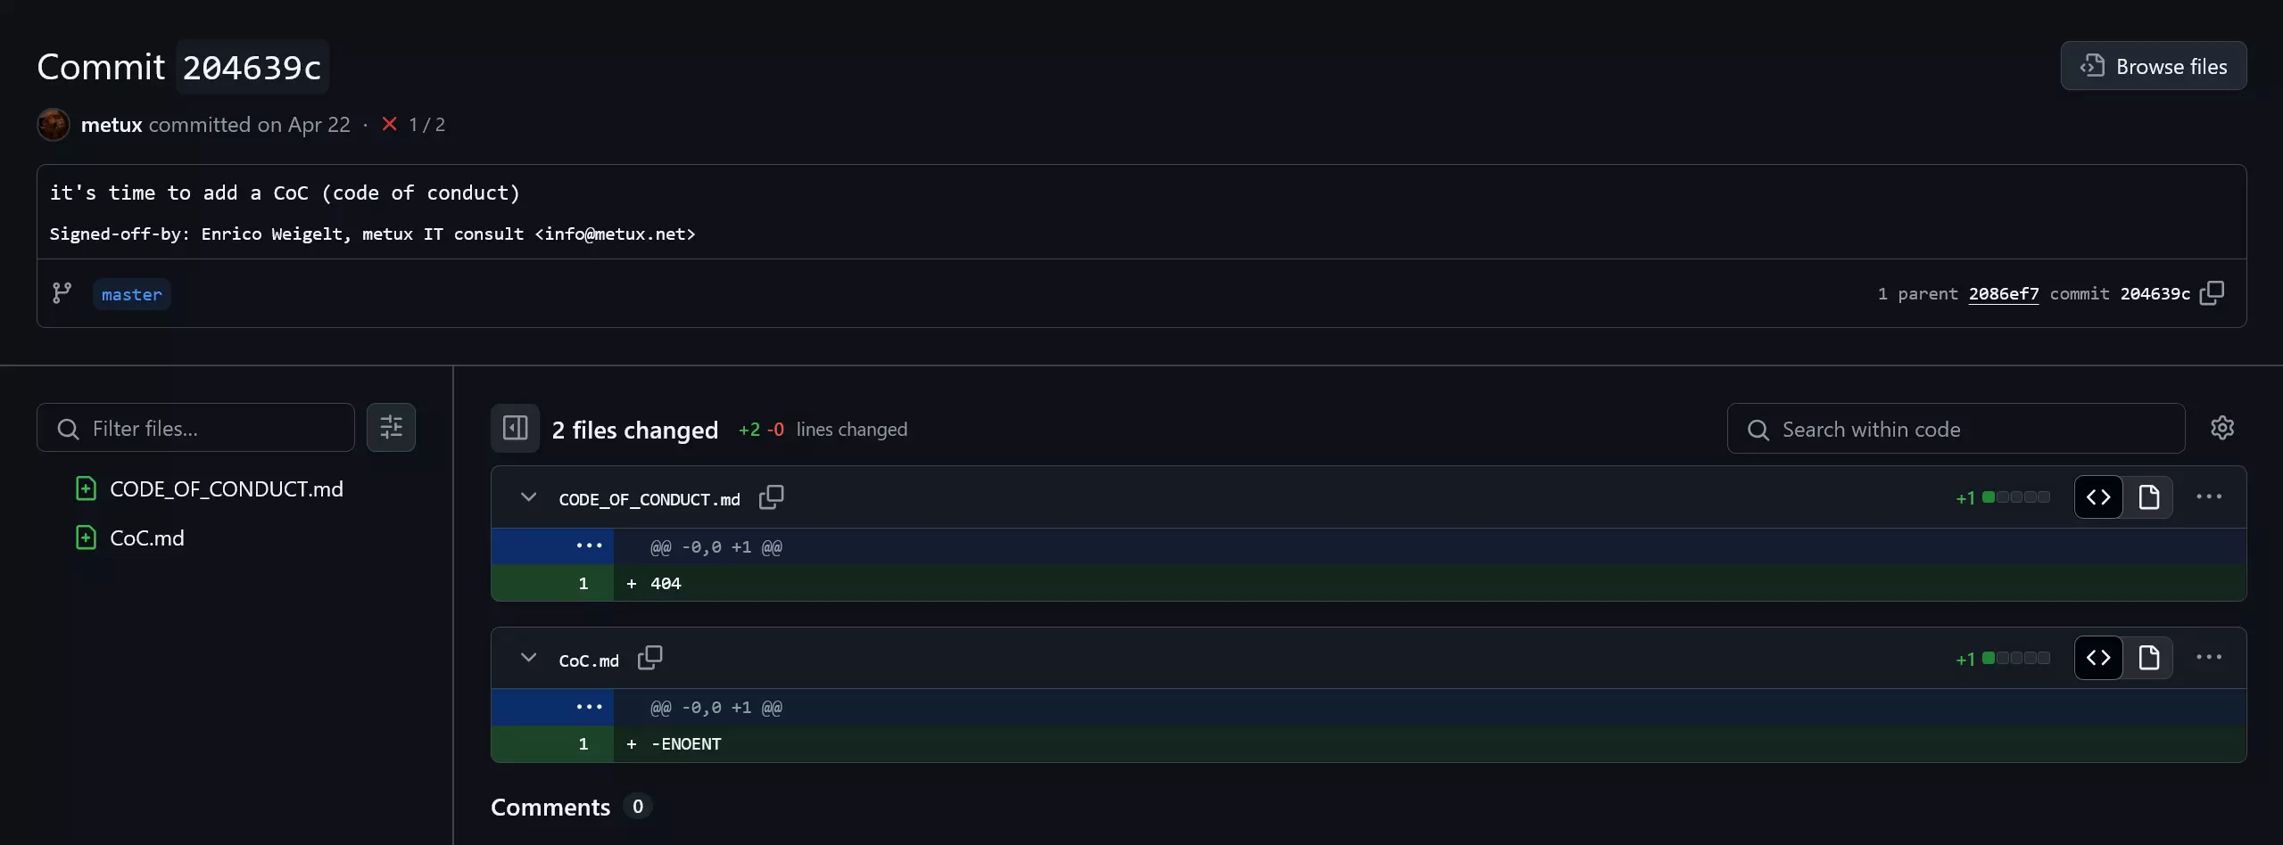Image resolution: width=2283 pixels, height=845 pixels.
Task: Select CODE_OF_CONDUCT.md in the file tree
Action: tap(227, 488)
